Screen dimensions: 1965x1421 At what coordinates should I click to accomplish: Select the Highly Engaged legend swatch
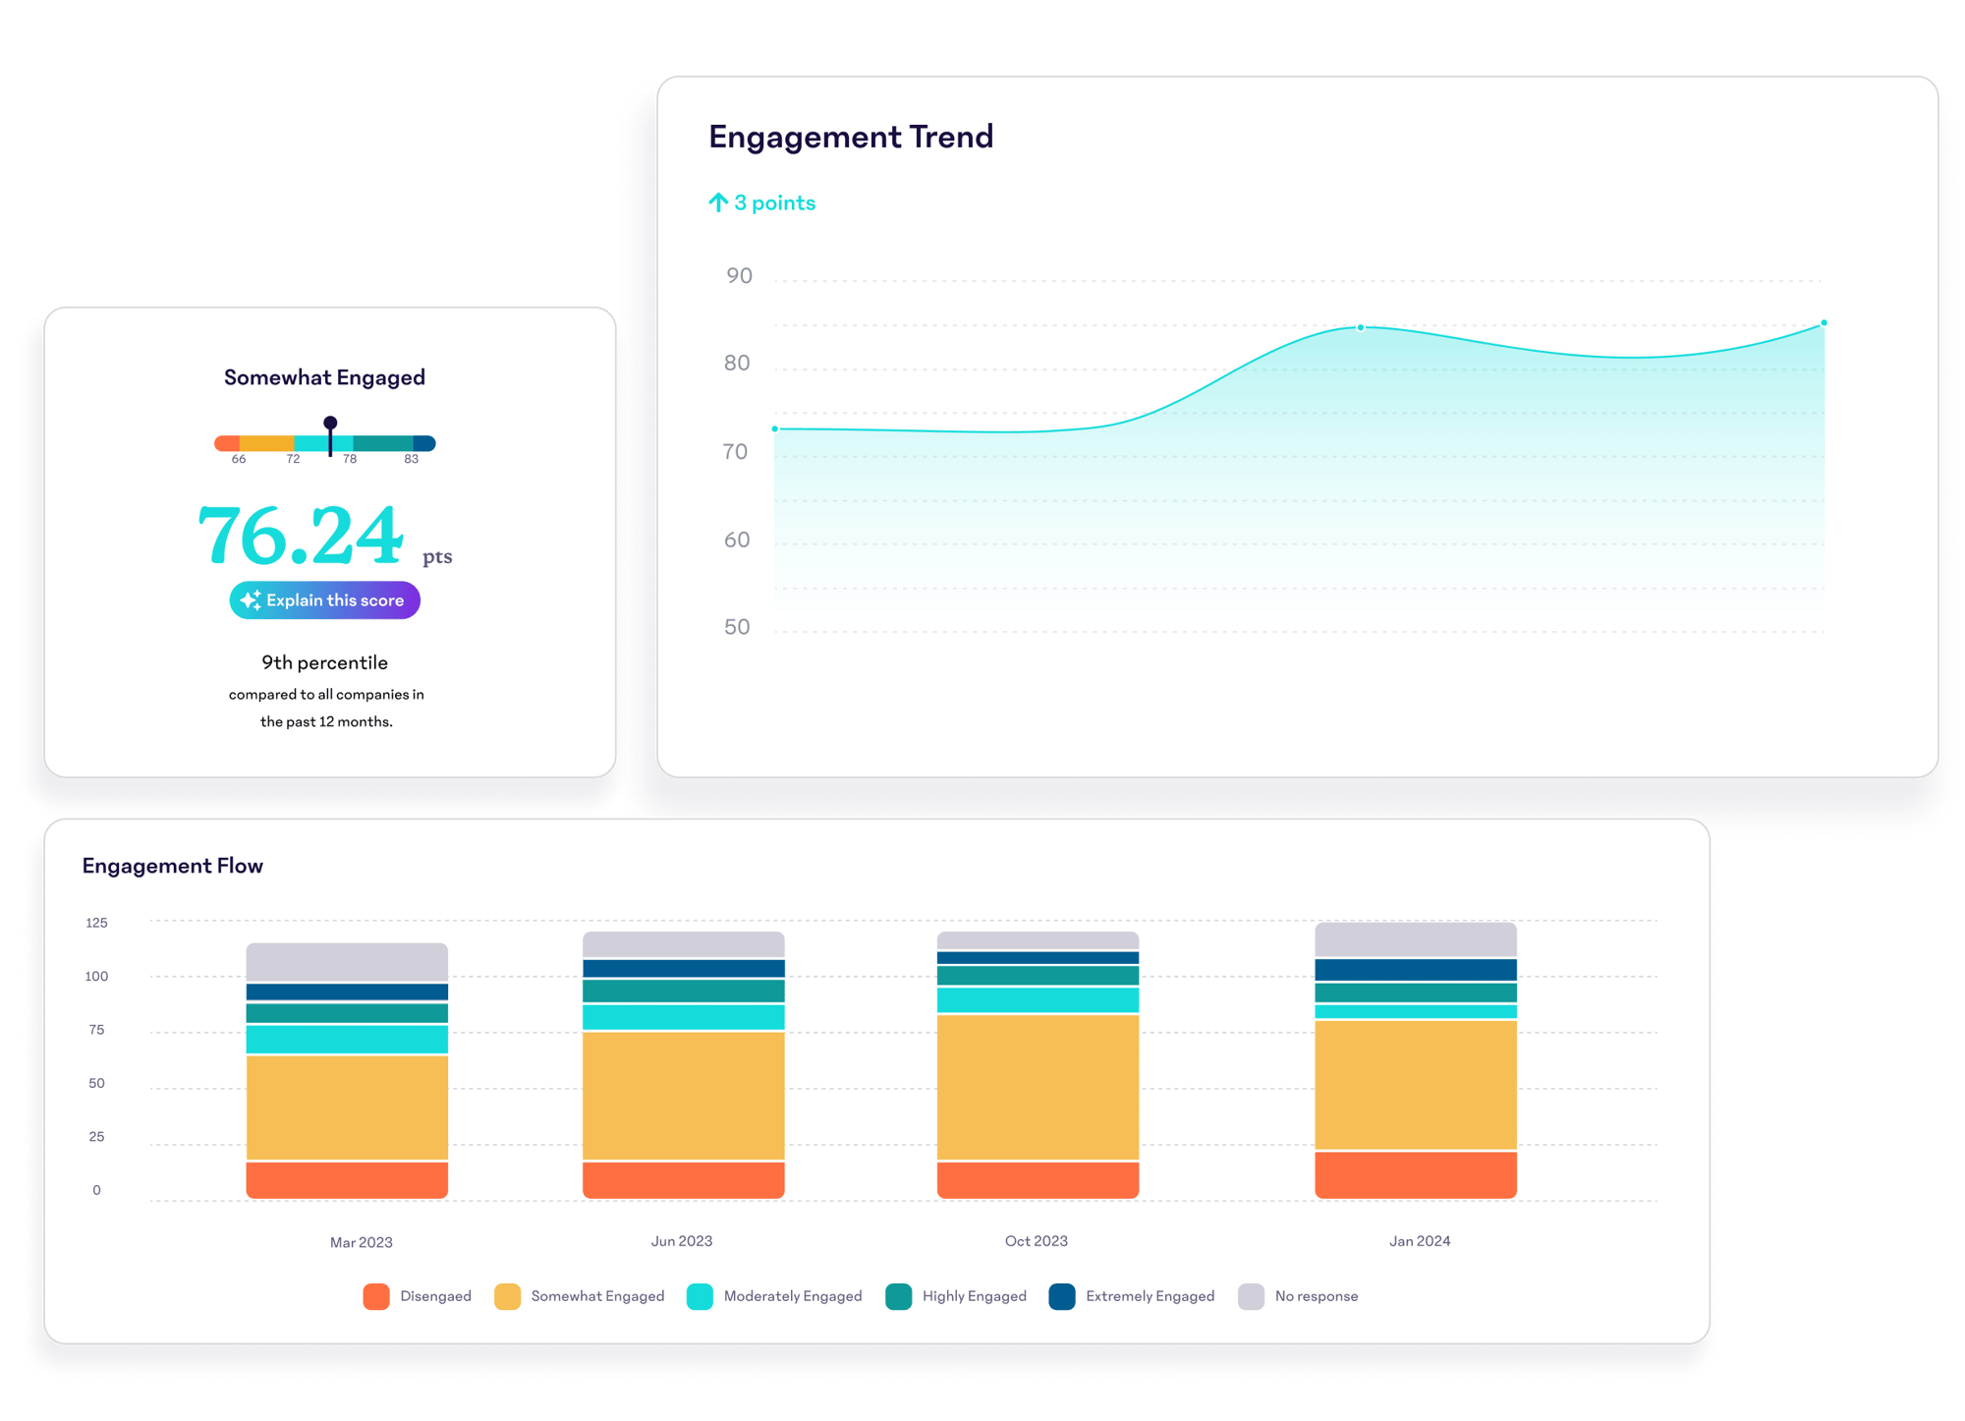point(897,1296)
